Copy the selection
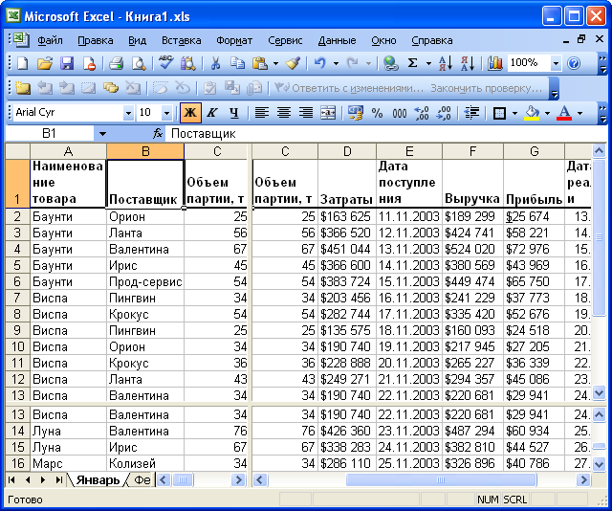Viewport: 612px width, 511px height. pyautogui.click(x=237, y=63)
